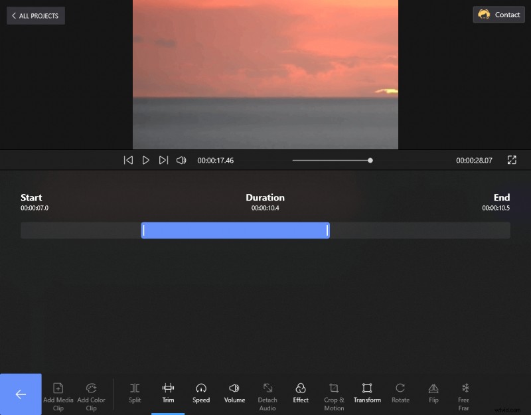Click the playback progress slider
531x415 pixels.
click(370, 160)
